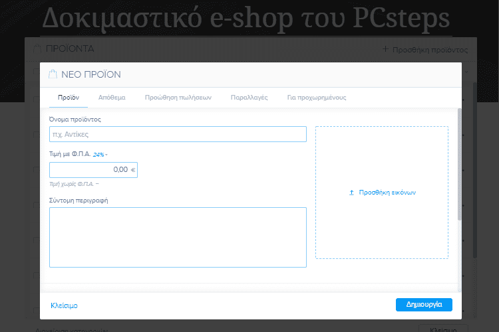Click the Σύντομη περιγραφή text area

click(178, 237)
